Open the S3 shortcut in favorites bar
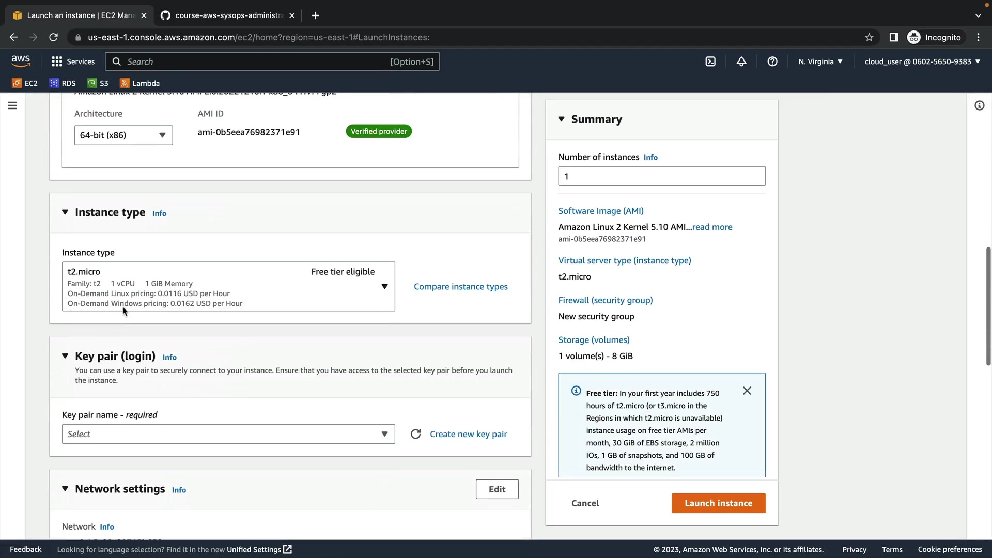The image size is (992, 558). tap(98, 83)
